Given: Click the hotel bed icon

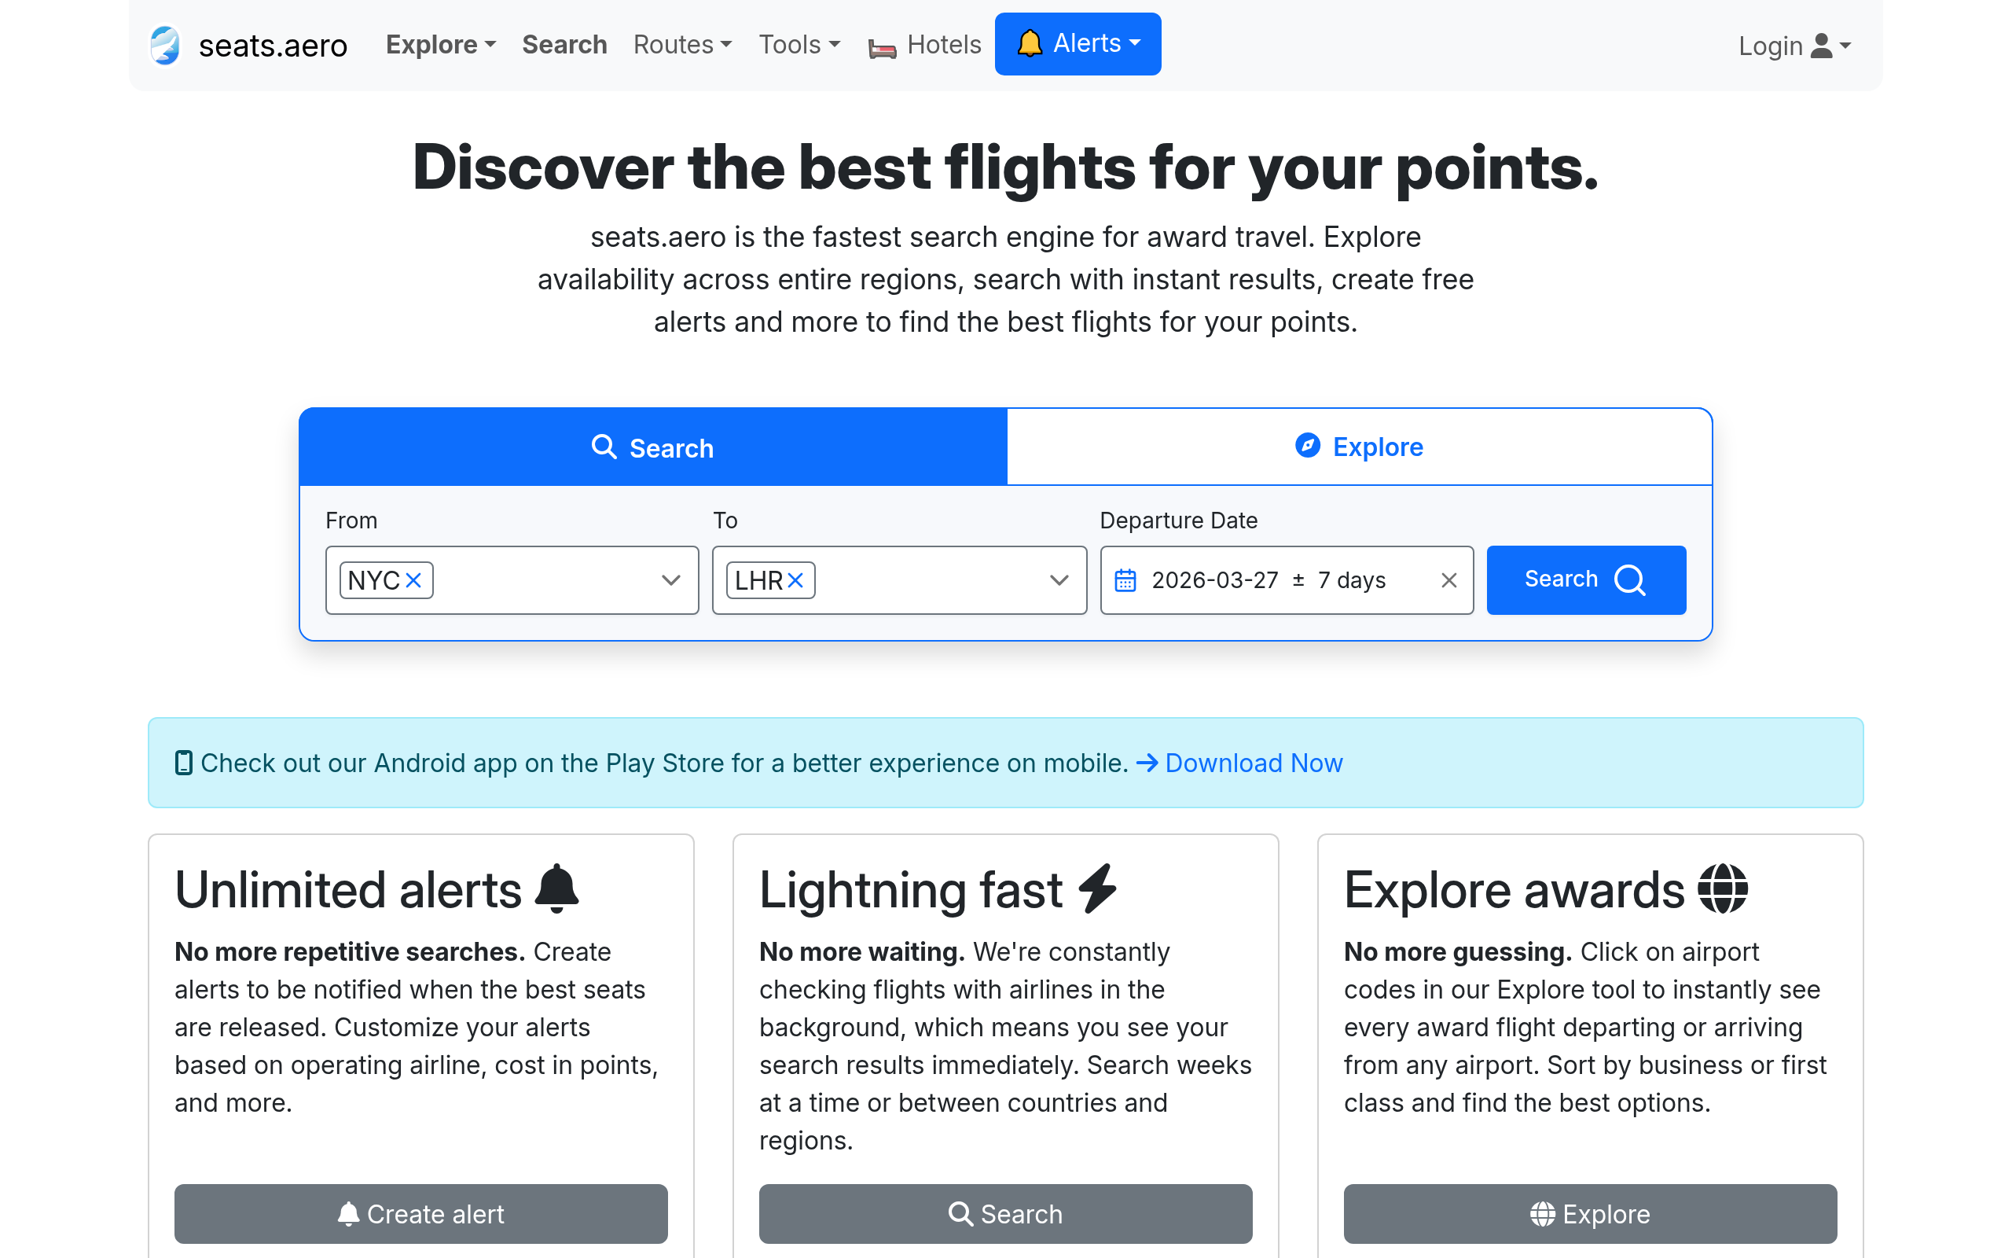Looking at the screenshot, I should (x=882, y=48).
